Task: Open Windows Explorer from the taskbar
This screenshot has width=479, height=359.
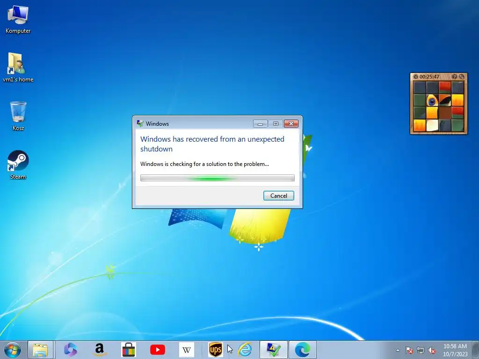Action: 40,350
